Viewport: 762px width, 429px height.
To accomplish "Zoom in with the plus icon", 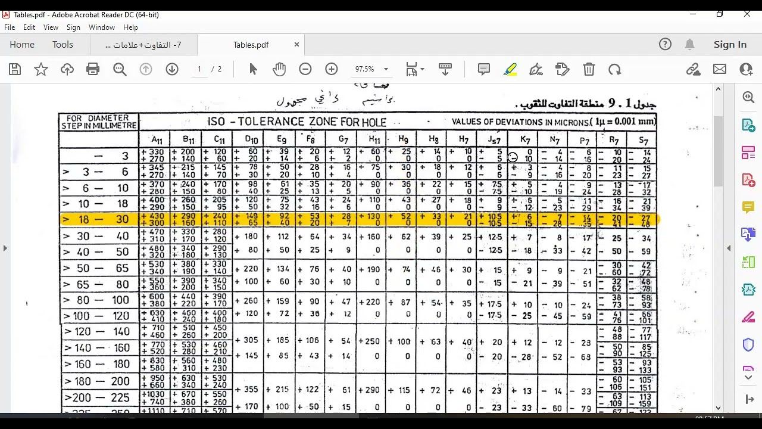I will [x=332, y=70].
